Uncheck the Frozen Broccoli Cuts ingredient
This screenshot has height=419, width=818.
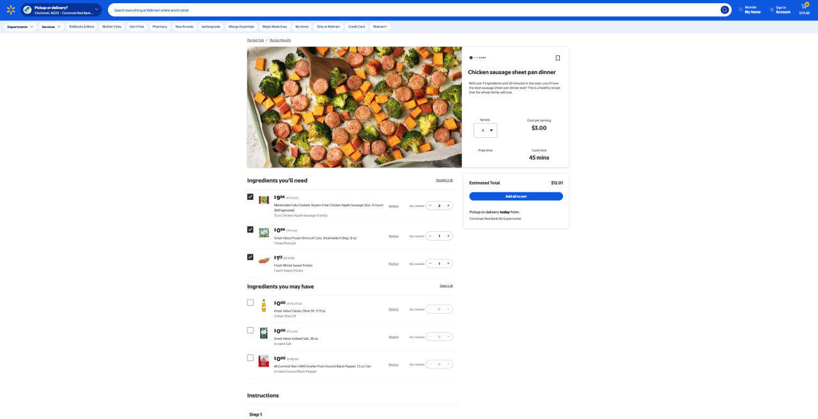click(251, 229)
